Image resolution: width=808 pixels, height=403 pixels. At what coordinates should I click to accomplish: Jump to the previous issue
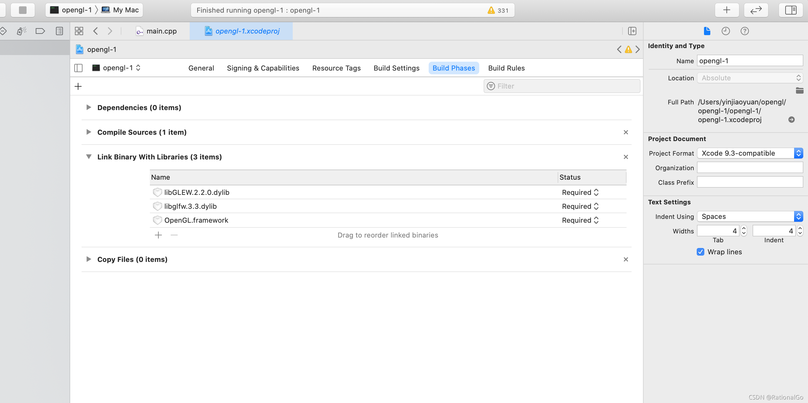(619, 49)
